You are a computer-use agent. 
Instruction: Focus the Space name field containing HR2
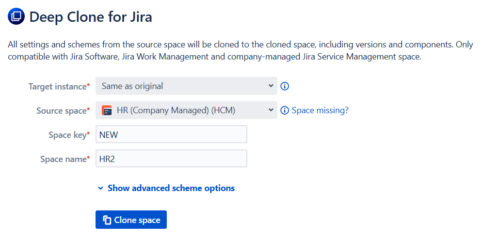click(171, 159)
